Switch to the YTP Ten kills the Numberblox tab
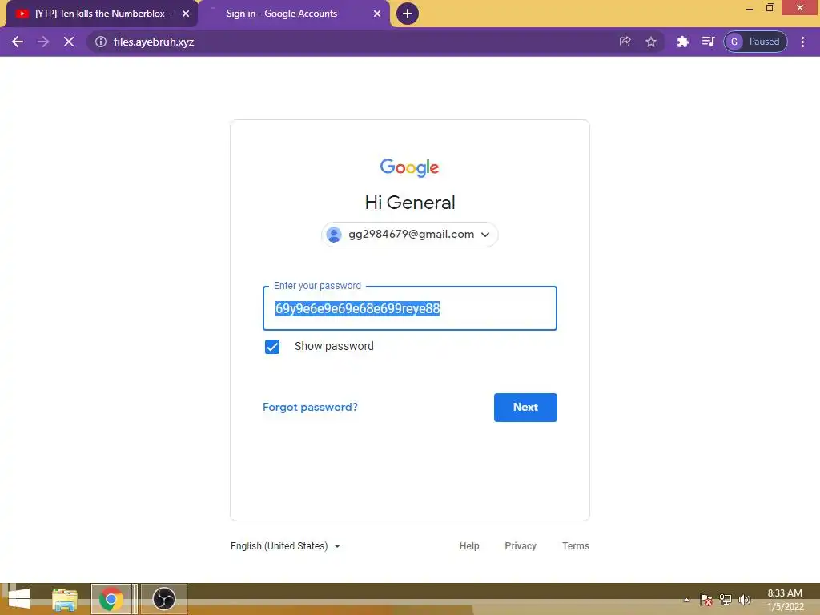820x615 pixels. click(102, 14)
